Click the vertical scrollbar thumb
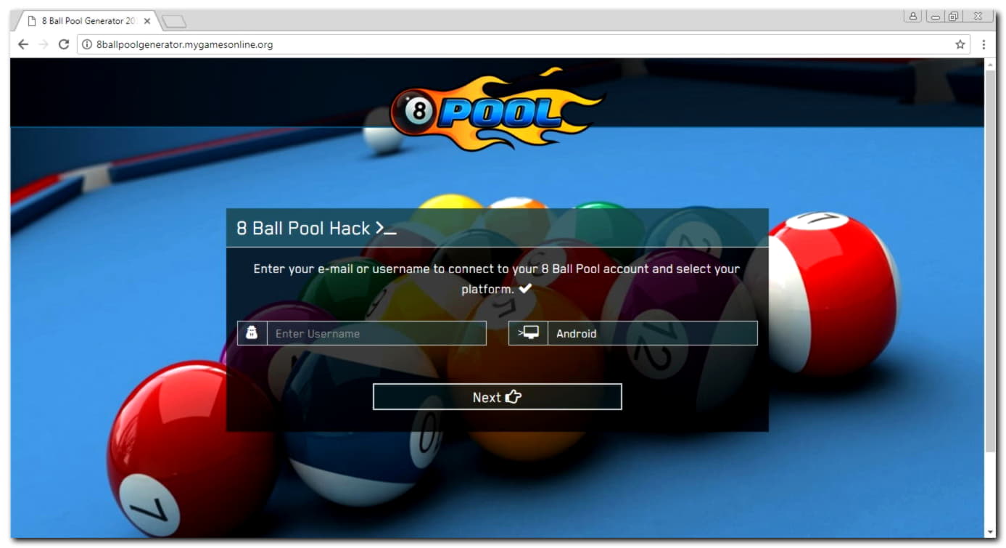 [990, 261]
